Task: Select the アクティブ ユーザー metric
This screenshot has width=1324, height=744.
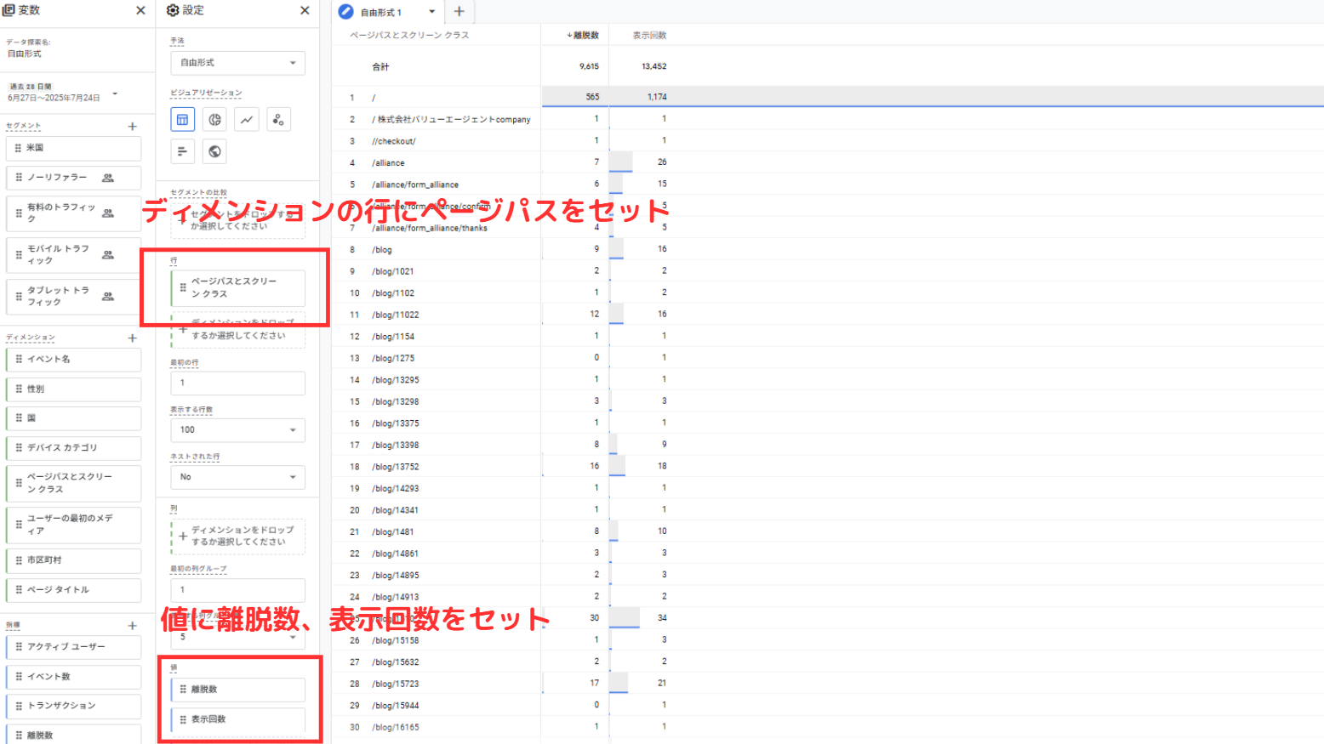Action: point(74,647)
